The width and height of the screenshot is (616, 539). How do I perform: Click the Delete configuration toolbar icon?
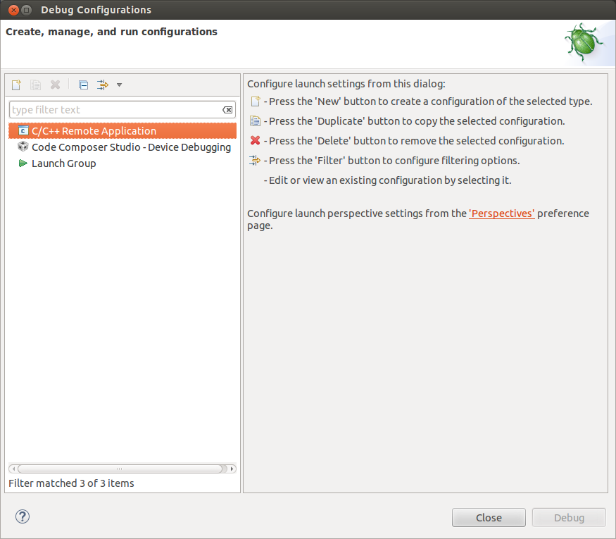55,85
